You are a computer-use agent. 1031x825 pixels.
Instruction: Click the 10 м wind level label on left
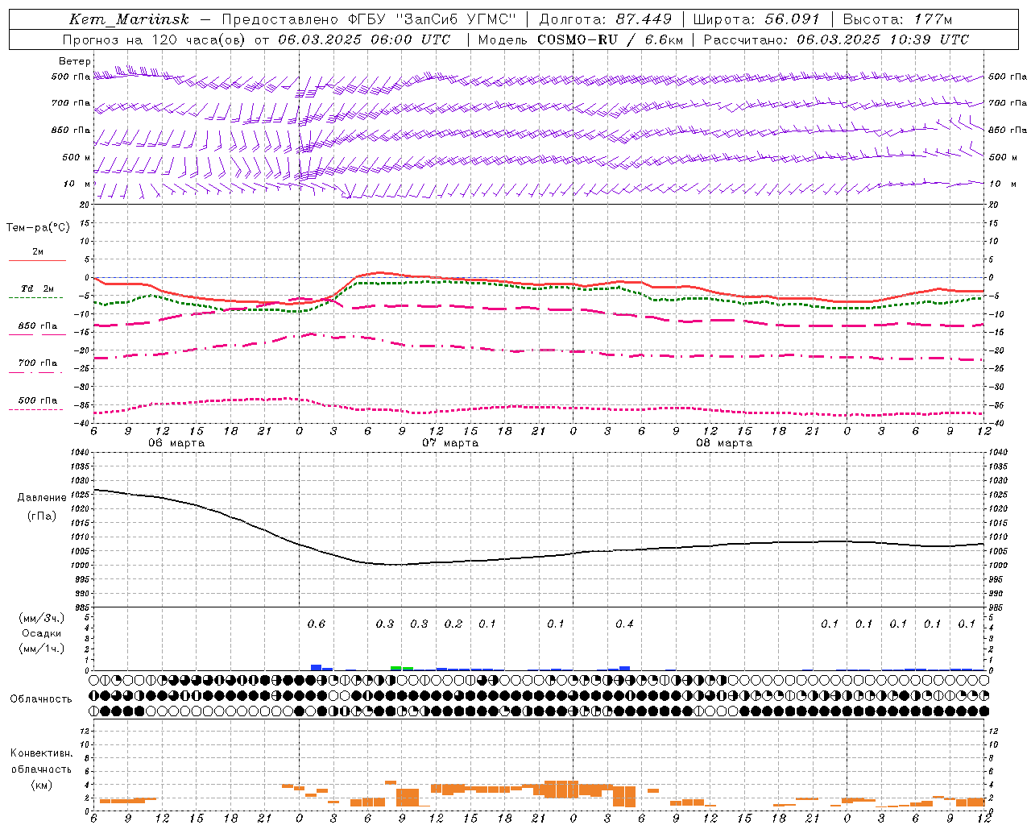pyautogui.click(x=77, y=184)
